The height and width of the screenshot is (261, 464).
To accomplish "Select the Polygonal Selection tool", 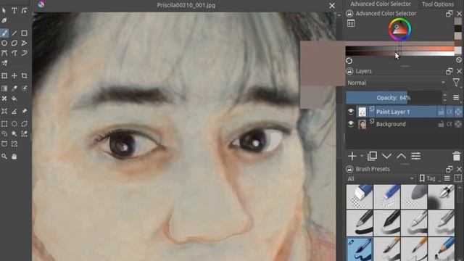I will pos(24,124).
